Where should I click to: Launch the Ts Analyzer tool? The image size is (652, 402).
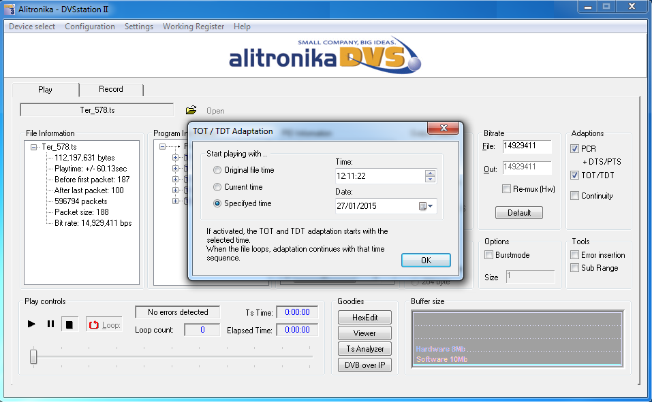click(365, 349)
